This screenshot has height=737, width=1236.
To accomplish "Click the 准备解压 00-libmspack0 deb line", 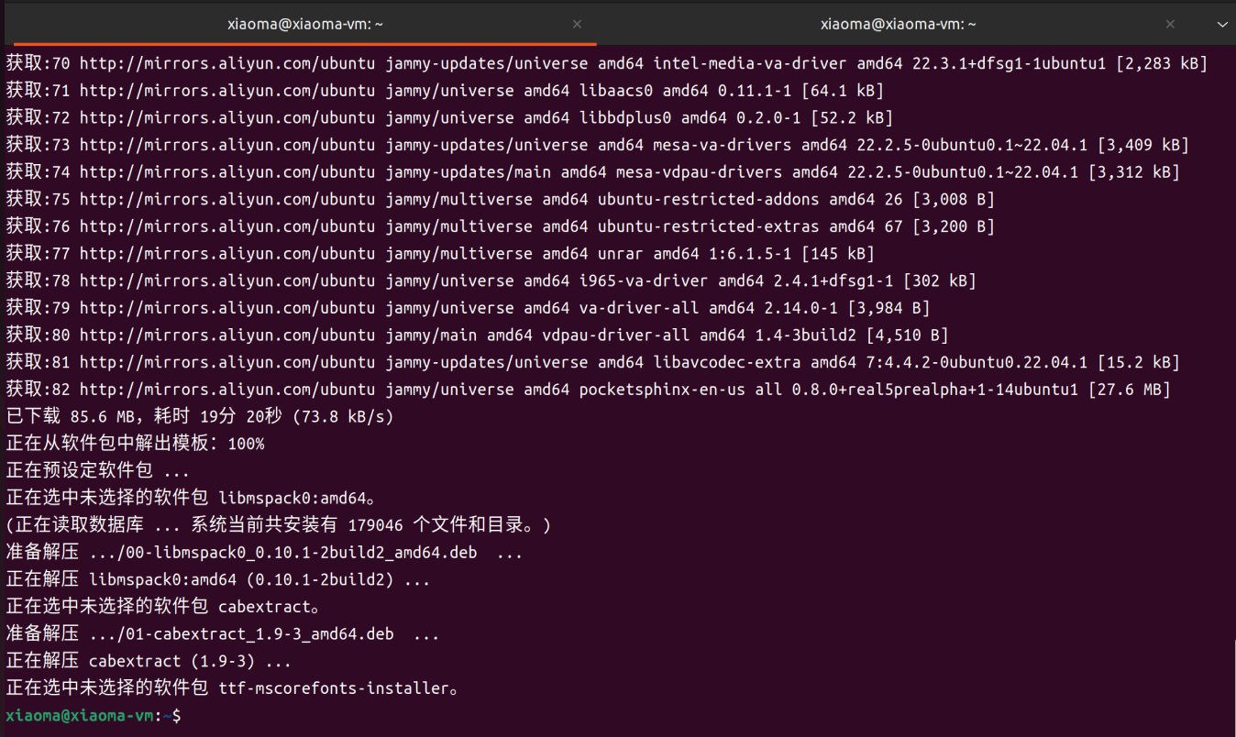I will 264,553.
